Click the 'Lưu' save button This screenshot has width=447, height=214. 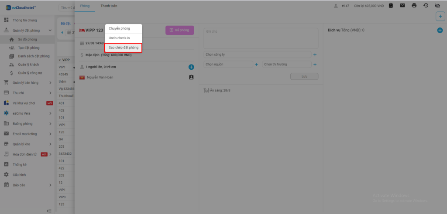pyautogui.click(x=304, y=76)
